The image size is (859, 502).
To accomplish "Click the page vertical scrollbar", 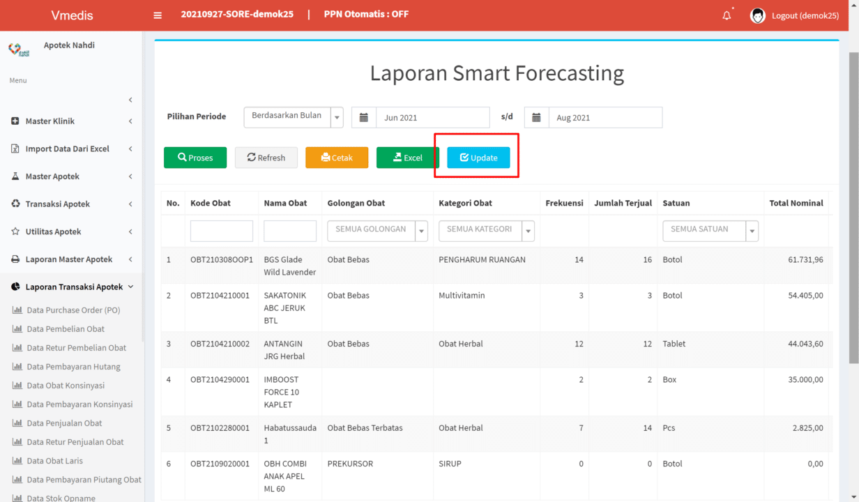I will pos(853,206).
